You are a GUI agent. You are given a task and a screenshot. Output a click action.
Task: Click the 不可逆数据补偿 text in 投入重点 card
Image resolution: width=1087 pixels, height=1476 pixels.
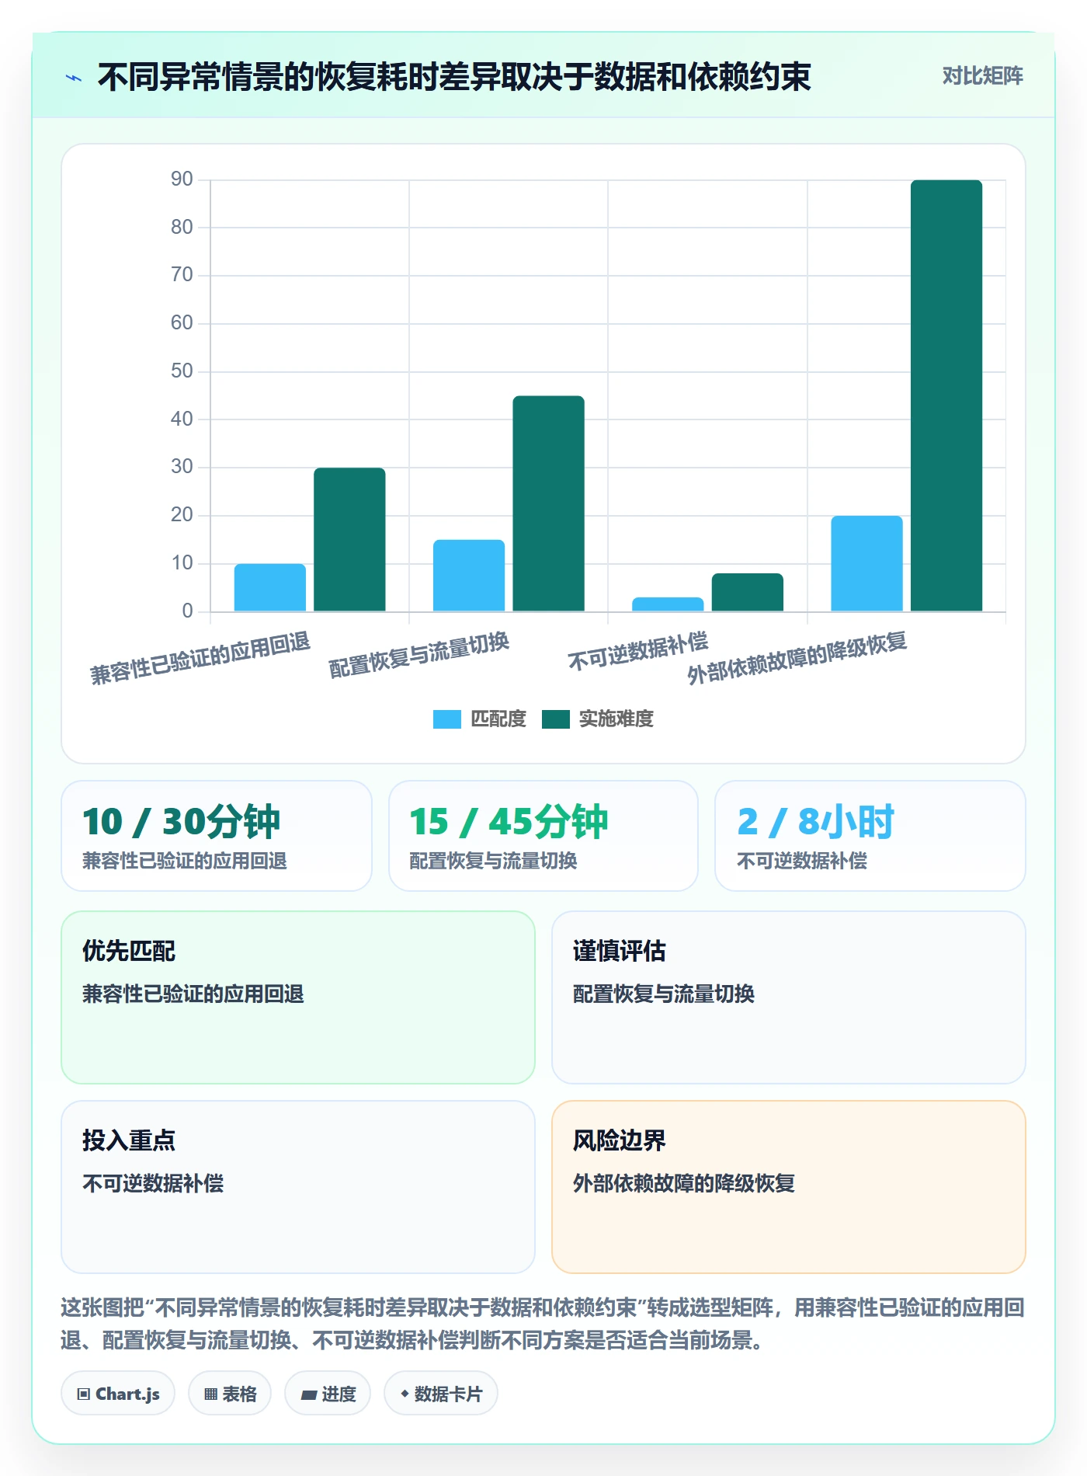153,1183
